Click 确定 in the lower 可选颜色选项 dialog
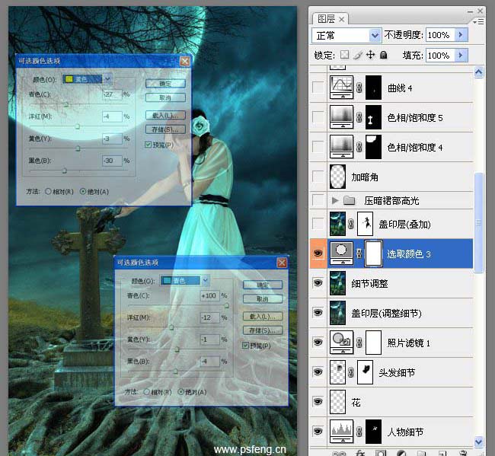 pos(263,285)
